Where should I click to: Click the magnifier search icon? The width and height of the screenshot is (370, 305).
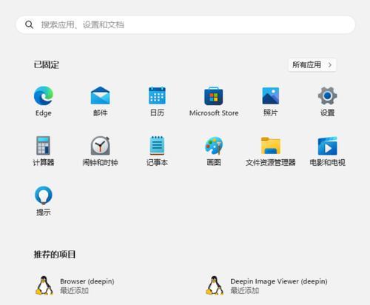coord(29,24)
